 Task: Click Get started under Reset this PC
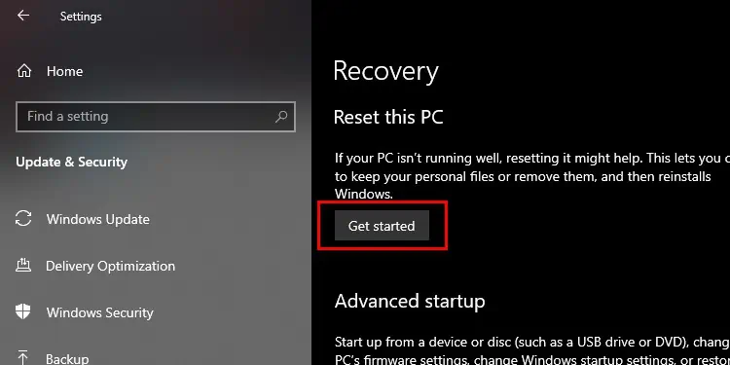(382, 226)
